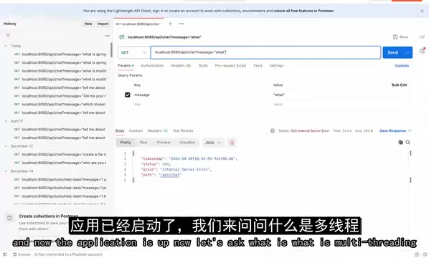
Task: Click the network globe icon near status
Action: coord(273,130)
